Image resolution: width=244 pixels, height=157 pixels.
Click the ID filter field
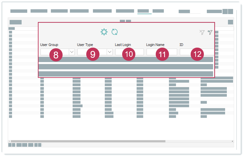[197, 52]
